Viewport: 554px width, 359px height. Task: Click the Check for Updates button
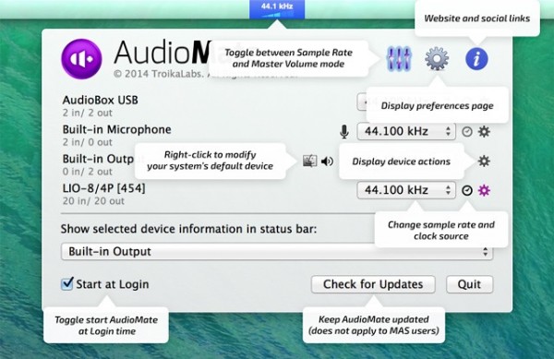(373, 284)
